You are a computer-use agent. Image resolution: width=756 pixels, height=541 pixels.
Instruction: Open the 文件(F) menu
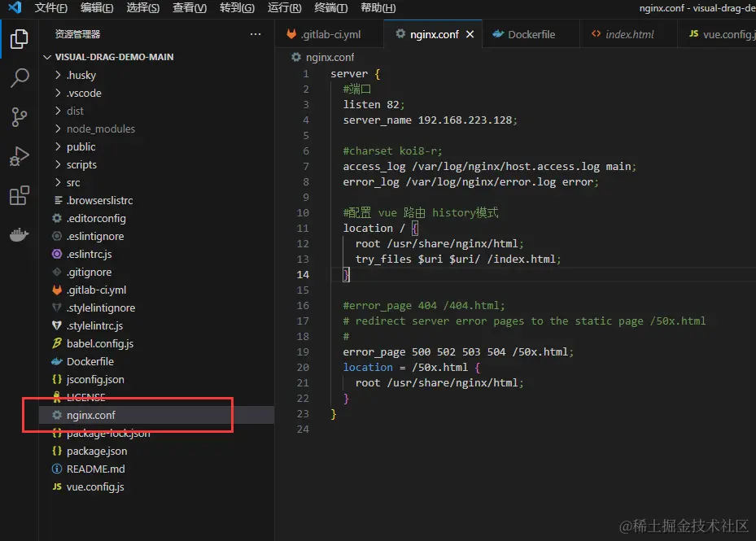(x=51, y=7)
